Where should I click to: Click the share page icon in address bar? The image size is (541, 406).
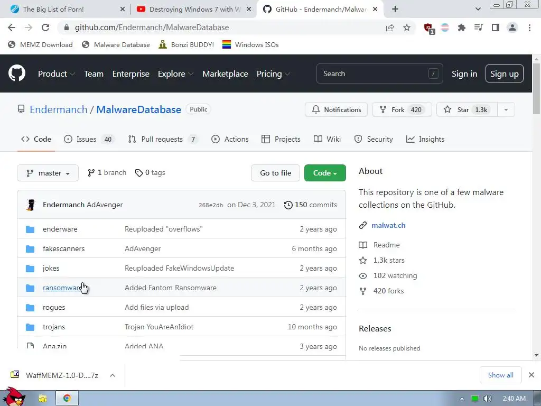[x=390, y=27]
